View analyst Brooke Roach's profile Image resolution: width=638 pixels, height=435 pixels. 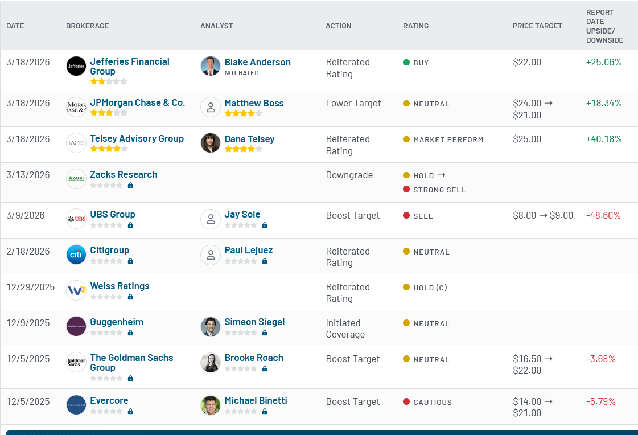[254, 357]
